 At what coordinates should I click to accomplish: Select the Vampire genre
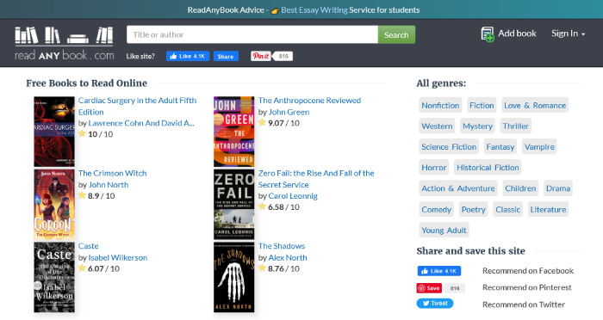coord(539,147)
